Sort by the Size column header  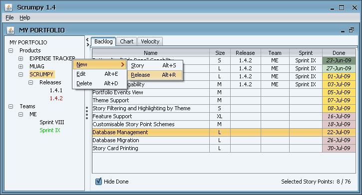220,53
